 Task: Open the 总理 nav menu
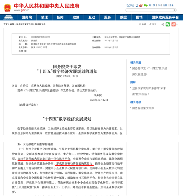(x=44, y=17)
